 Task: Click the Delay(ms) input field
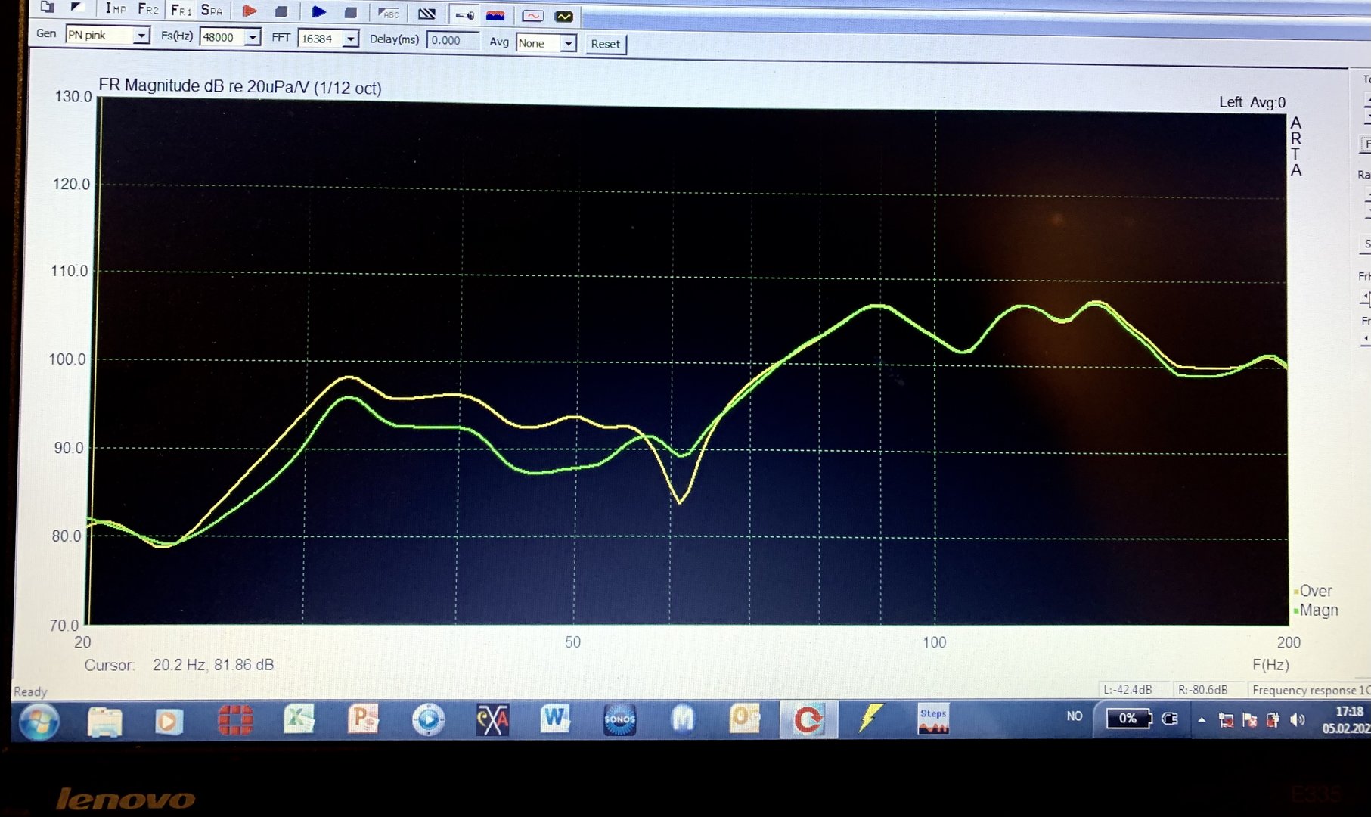pyautogui.click(x=452, y=40)
